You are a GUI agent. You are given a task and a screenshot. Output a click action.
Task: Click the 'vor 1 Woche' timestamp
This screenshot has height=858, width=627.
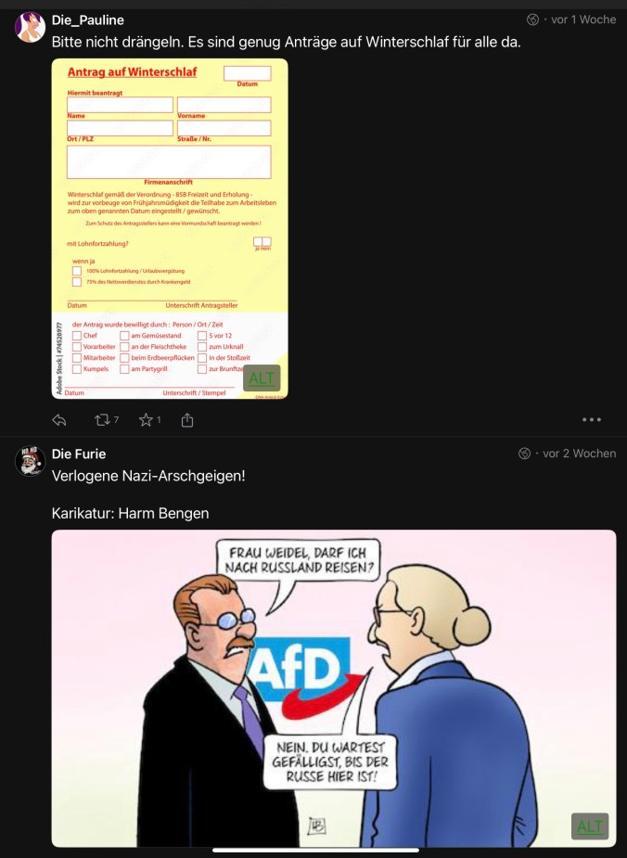coord(583,19)
